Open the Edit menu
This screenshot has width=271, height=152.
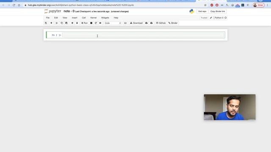[56, 18]
